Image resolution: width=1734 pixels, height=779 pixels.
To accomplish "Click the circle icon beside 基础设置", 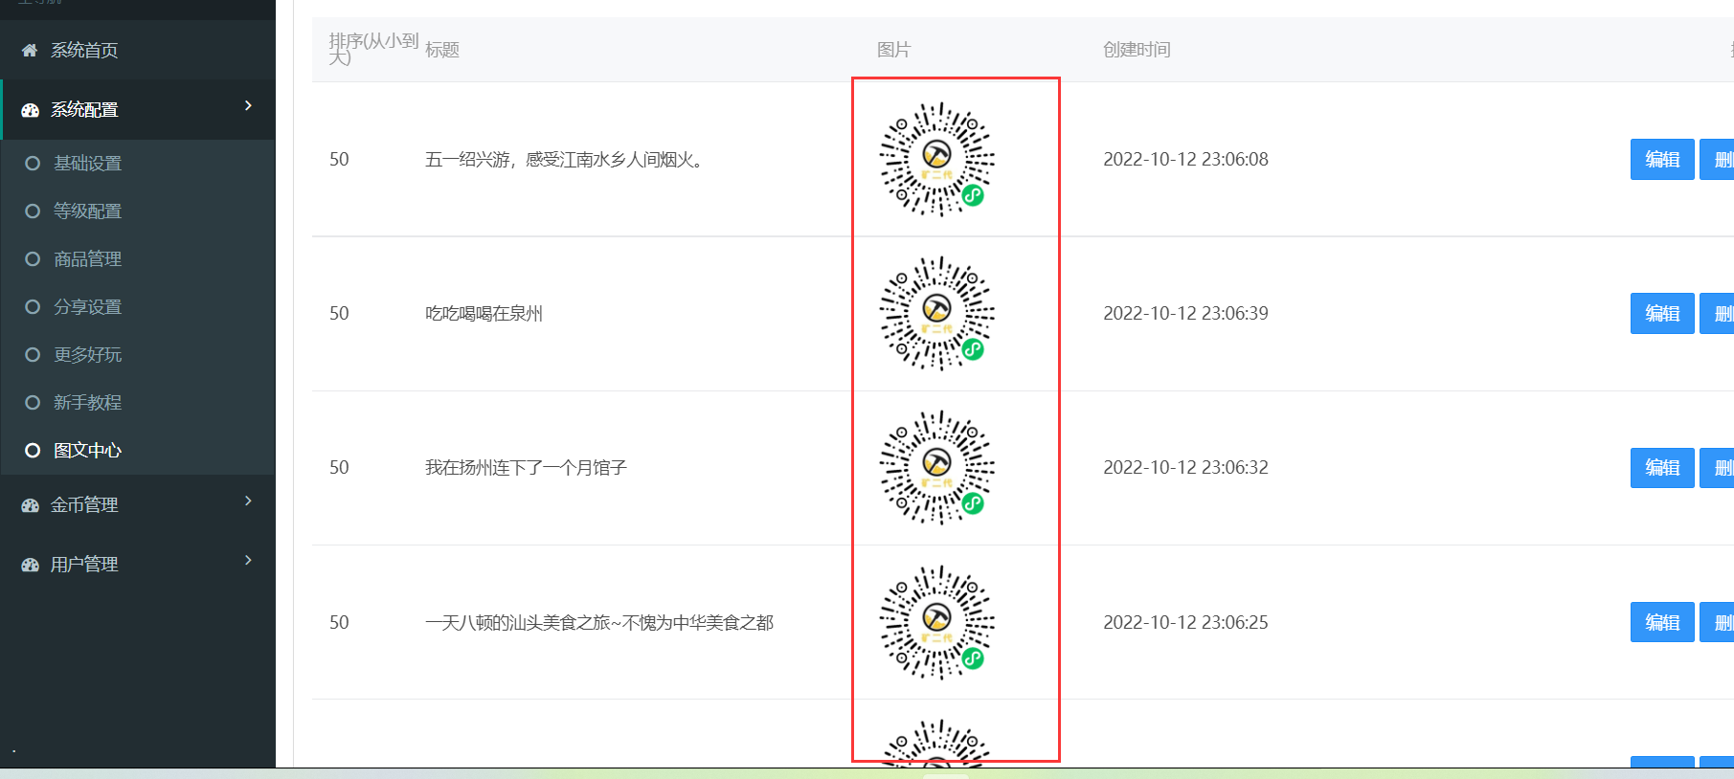I will (33, 164).
